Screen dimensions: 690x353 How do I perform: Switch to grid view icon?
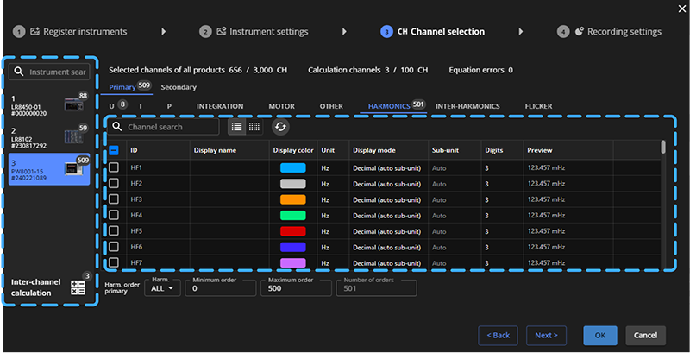[x=254, y=127]
